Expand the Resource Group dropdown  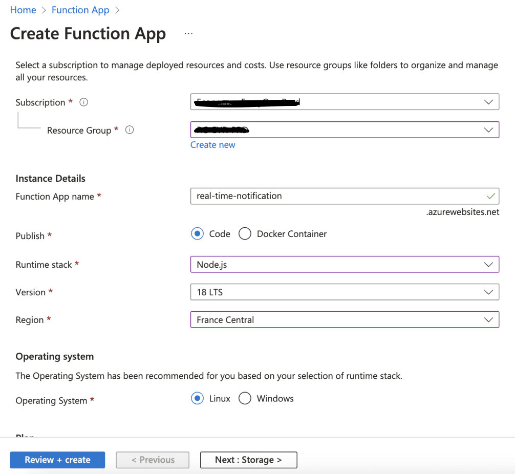[x=344, y=130]
